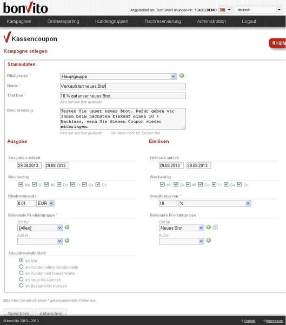Open the EUR currency dropdown

click(45, 203)
